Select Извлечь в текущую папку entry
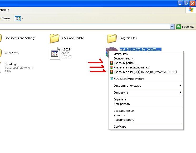Viewport: 196px width, 153px height. (x=146, y=67)
